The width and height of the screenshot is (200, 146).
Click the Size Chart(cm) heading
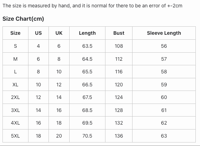click(23, 19)
